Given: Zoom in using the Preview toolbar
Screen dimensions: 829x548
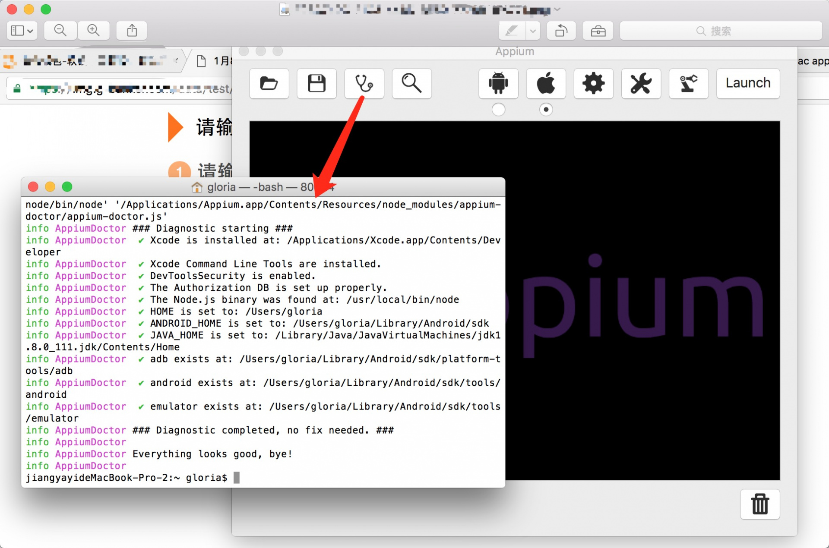Looking at the screenshot, I should 93,31.
